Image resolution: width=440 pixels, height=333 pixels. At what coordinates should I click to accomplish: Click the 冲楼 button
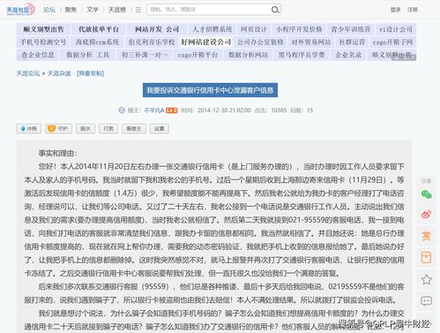point(29,129)
